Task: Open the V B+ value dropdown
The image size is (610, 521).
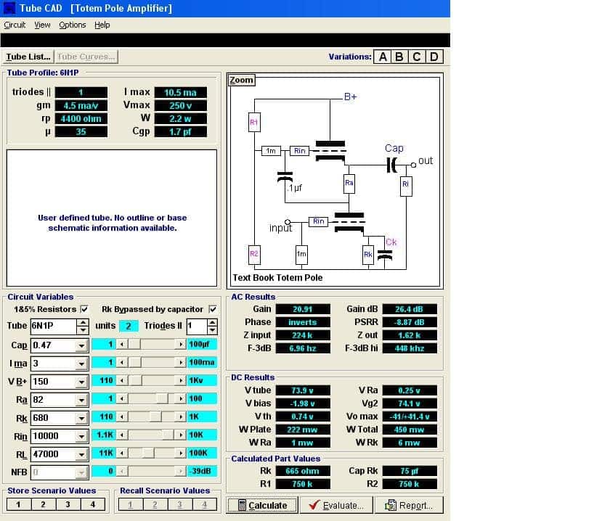Action: point(81,382)
